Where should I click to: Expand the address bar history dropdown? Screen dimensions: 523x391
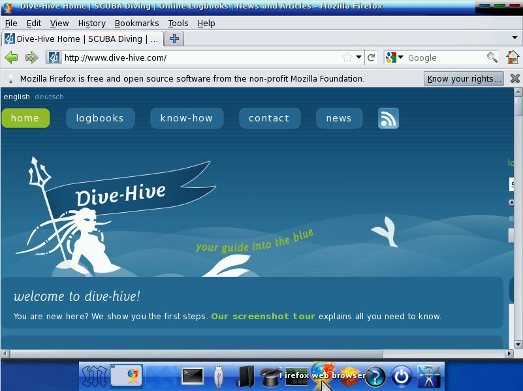tap(358, 57)
